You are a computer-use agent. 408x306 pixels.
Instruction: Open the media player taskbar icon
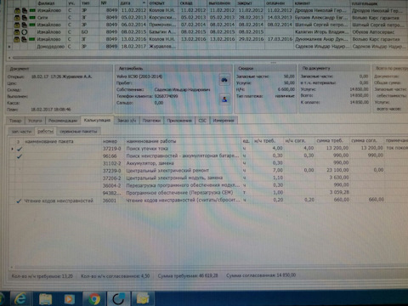click(x=70, y=299)
